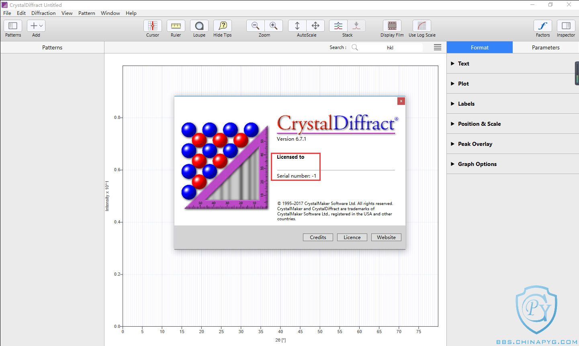This screenshot has height=346, width=579.
Task: Select the Ruler tool
Action: point(176,26)
